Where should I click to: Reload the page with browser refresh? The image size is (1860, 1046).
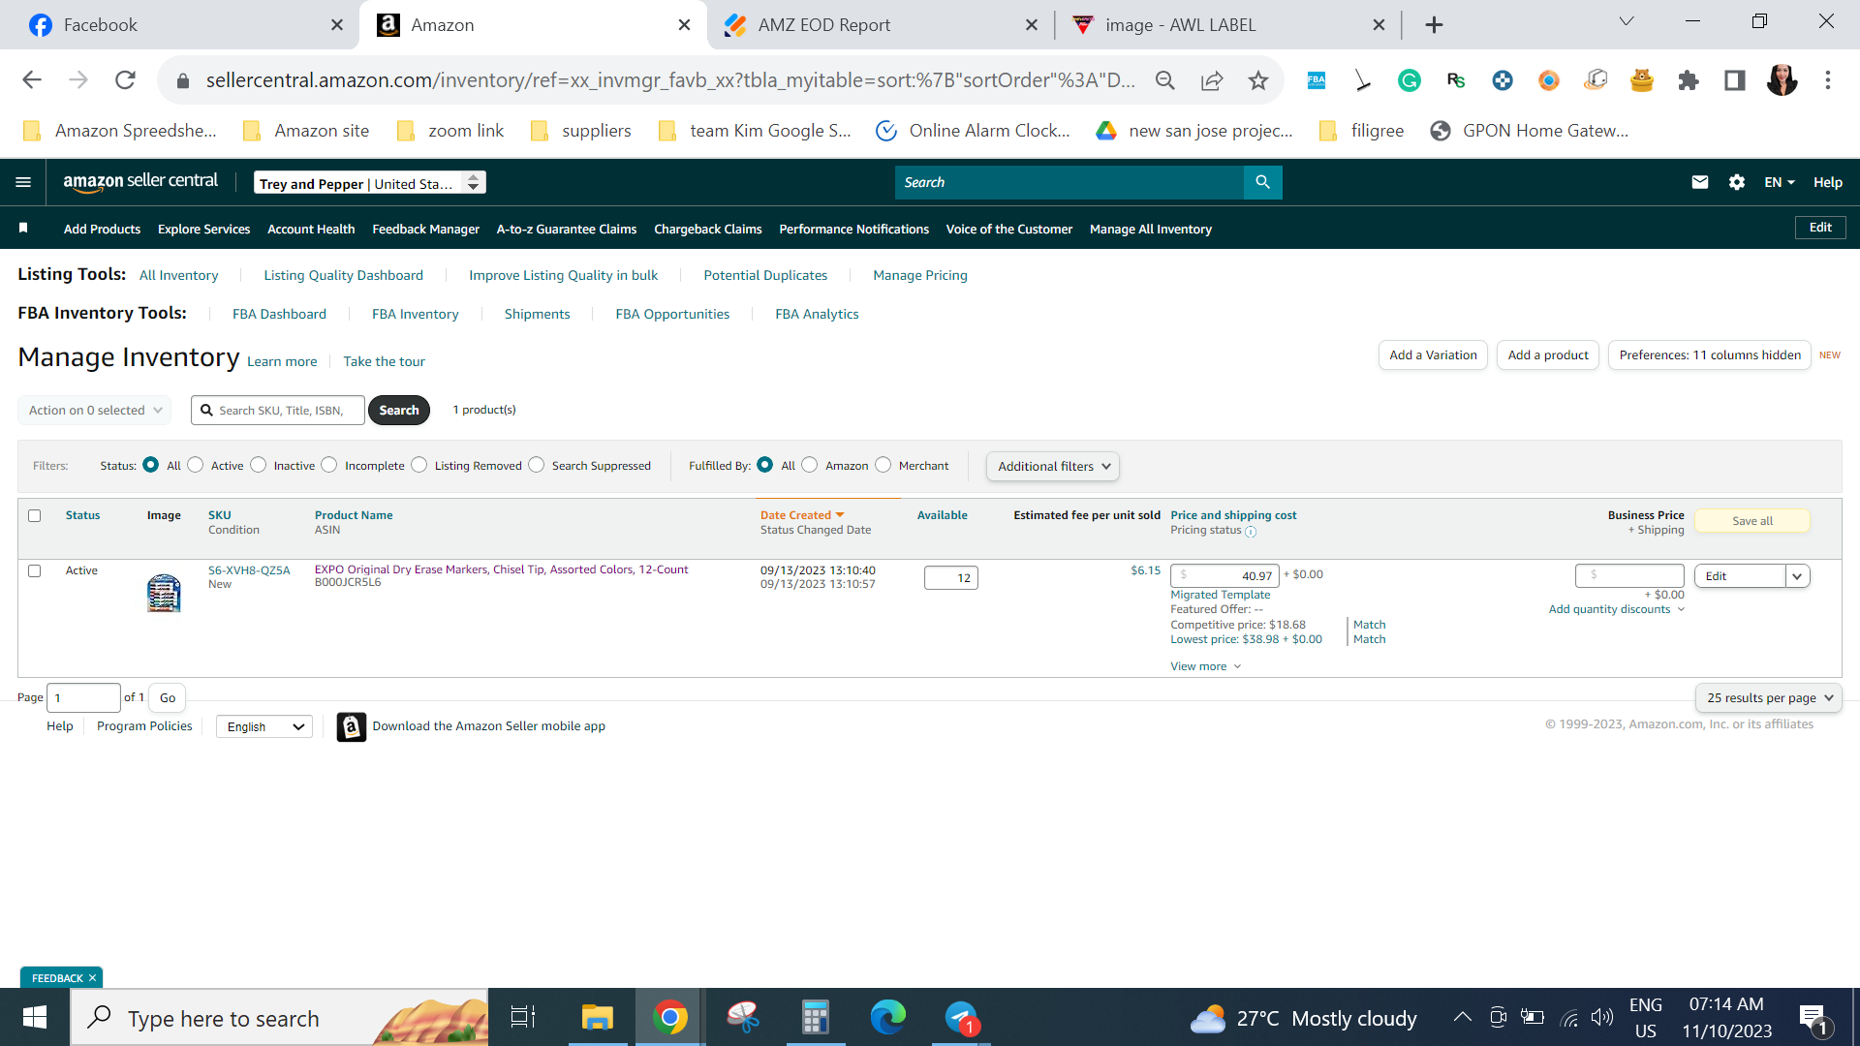[125, 80]
